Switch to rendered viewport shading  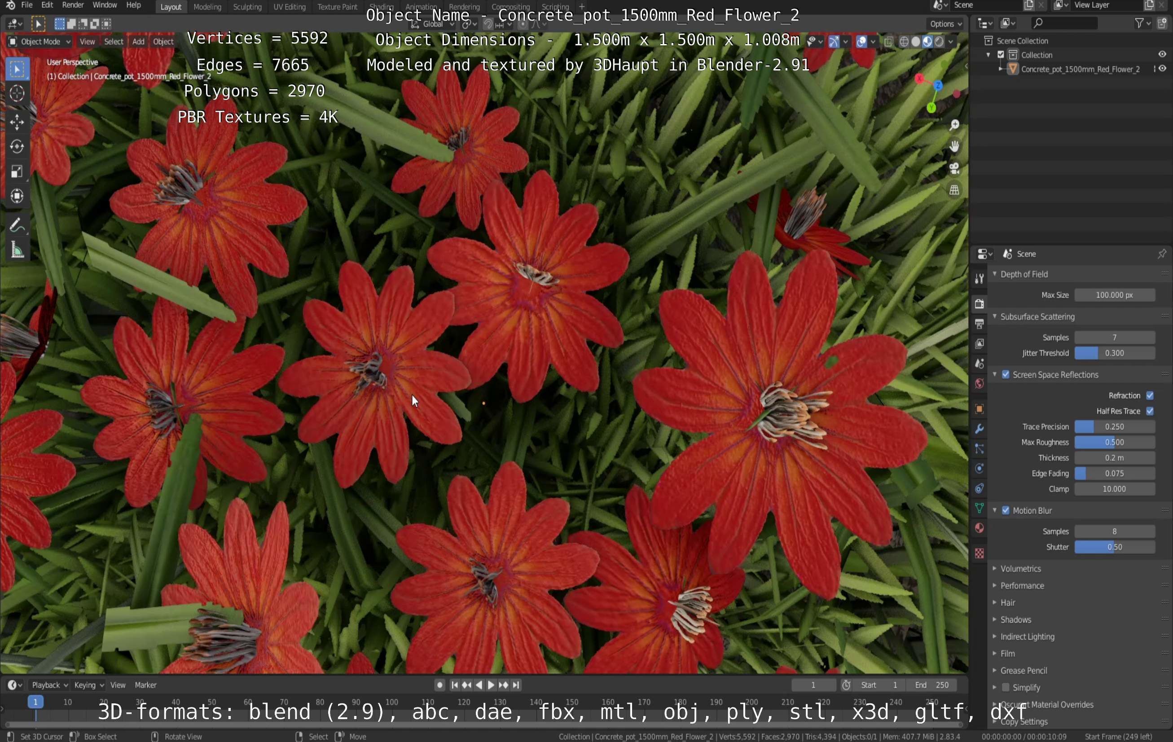click(939, 41)
